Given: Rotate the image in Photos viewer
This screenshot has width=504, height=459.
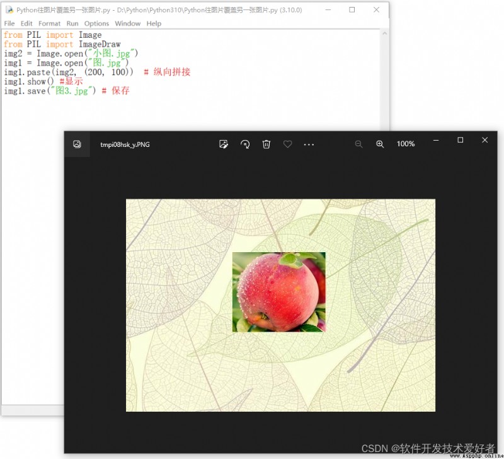Looking at the screenshot, I should tap(245, 144).
